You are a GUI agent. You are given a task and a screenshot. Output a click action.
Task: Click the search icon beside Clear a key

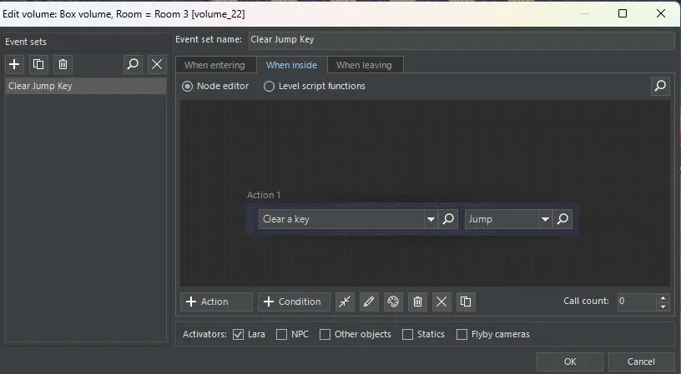click(448, 219)
